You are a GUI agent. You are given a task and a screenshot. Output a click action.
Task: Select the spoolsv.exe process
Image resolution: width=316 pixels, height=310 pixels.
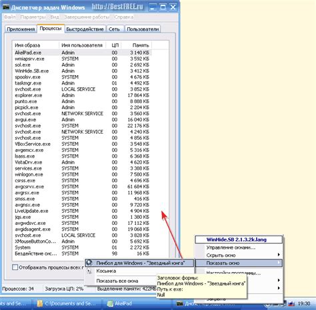pyautogui.click(x=82, y=77)
